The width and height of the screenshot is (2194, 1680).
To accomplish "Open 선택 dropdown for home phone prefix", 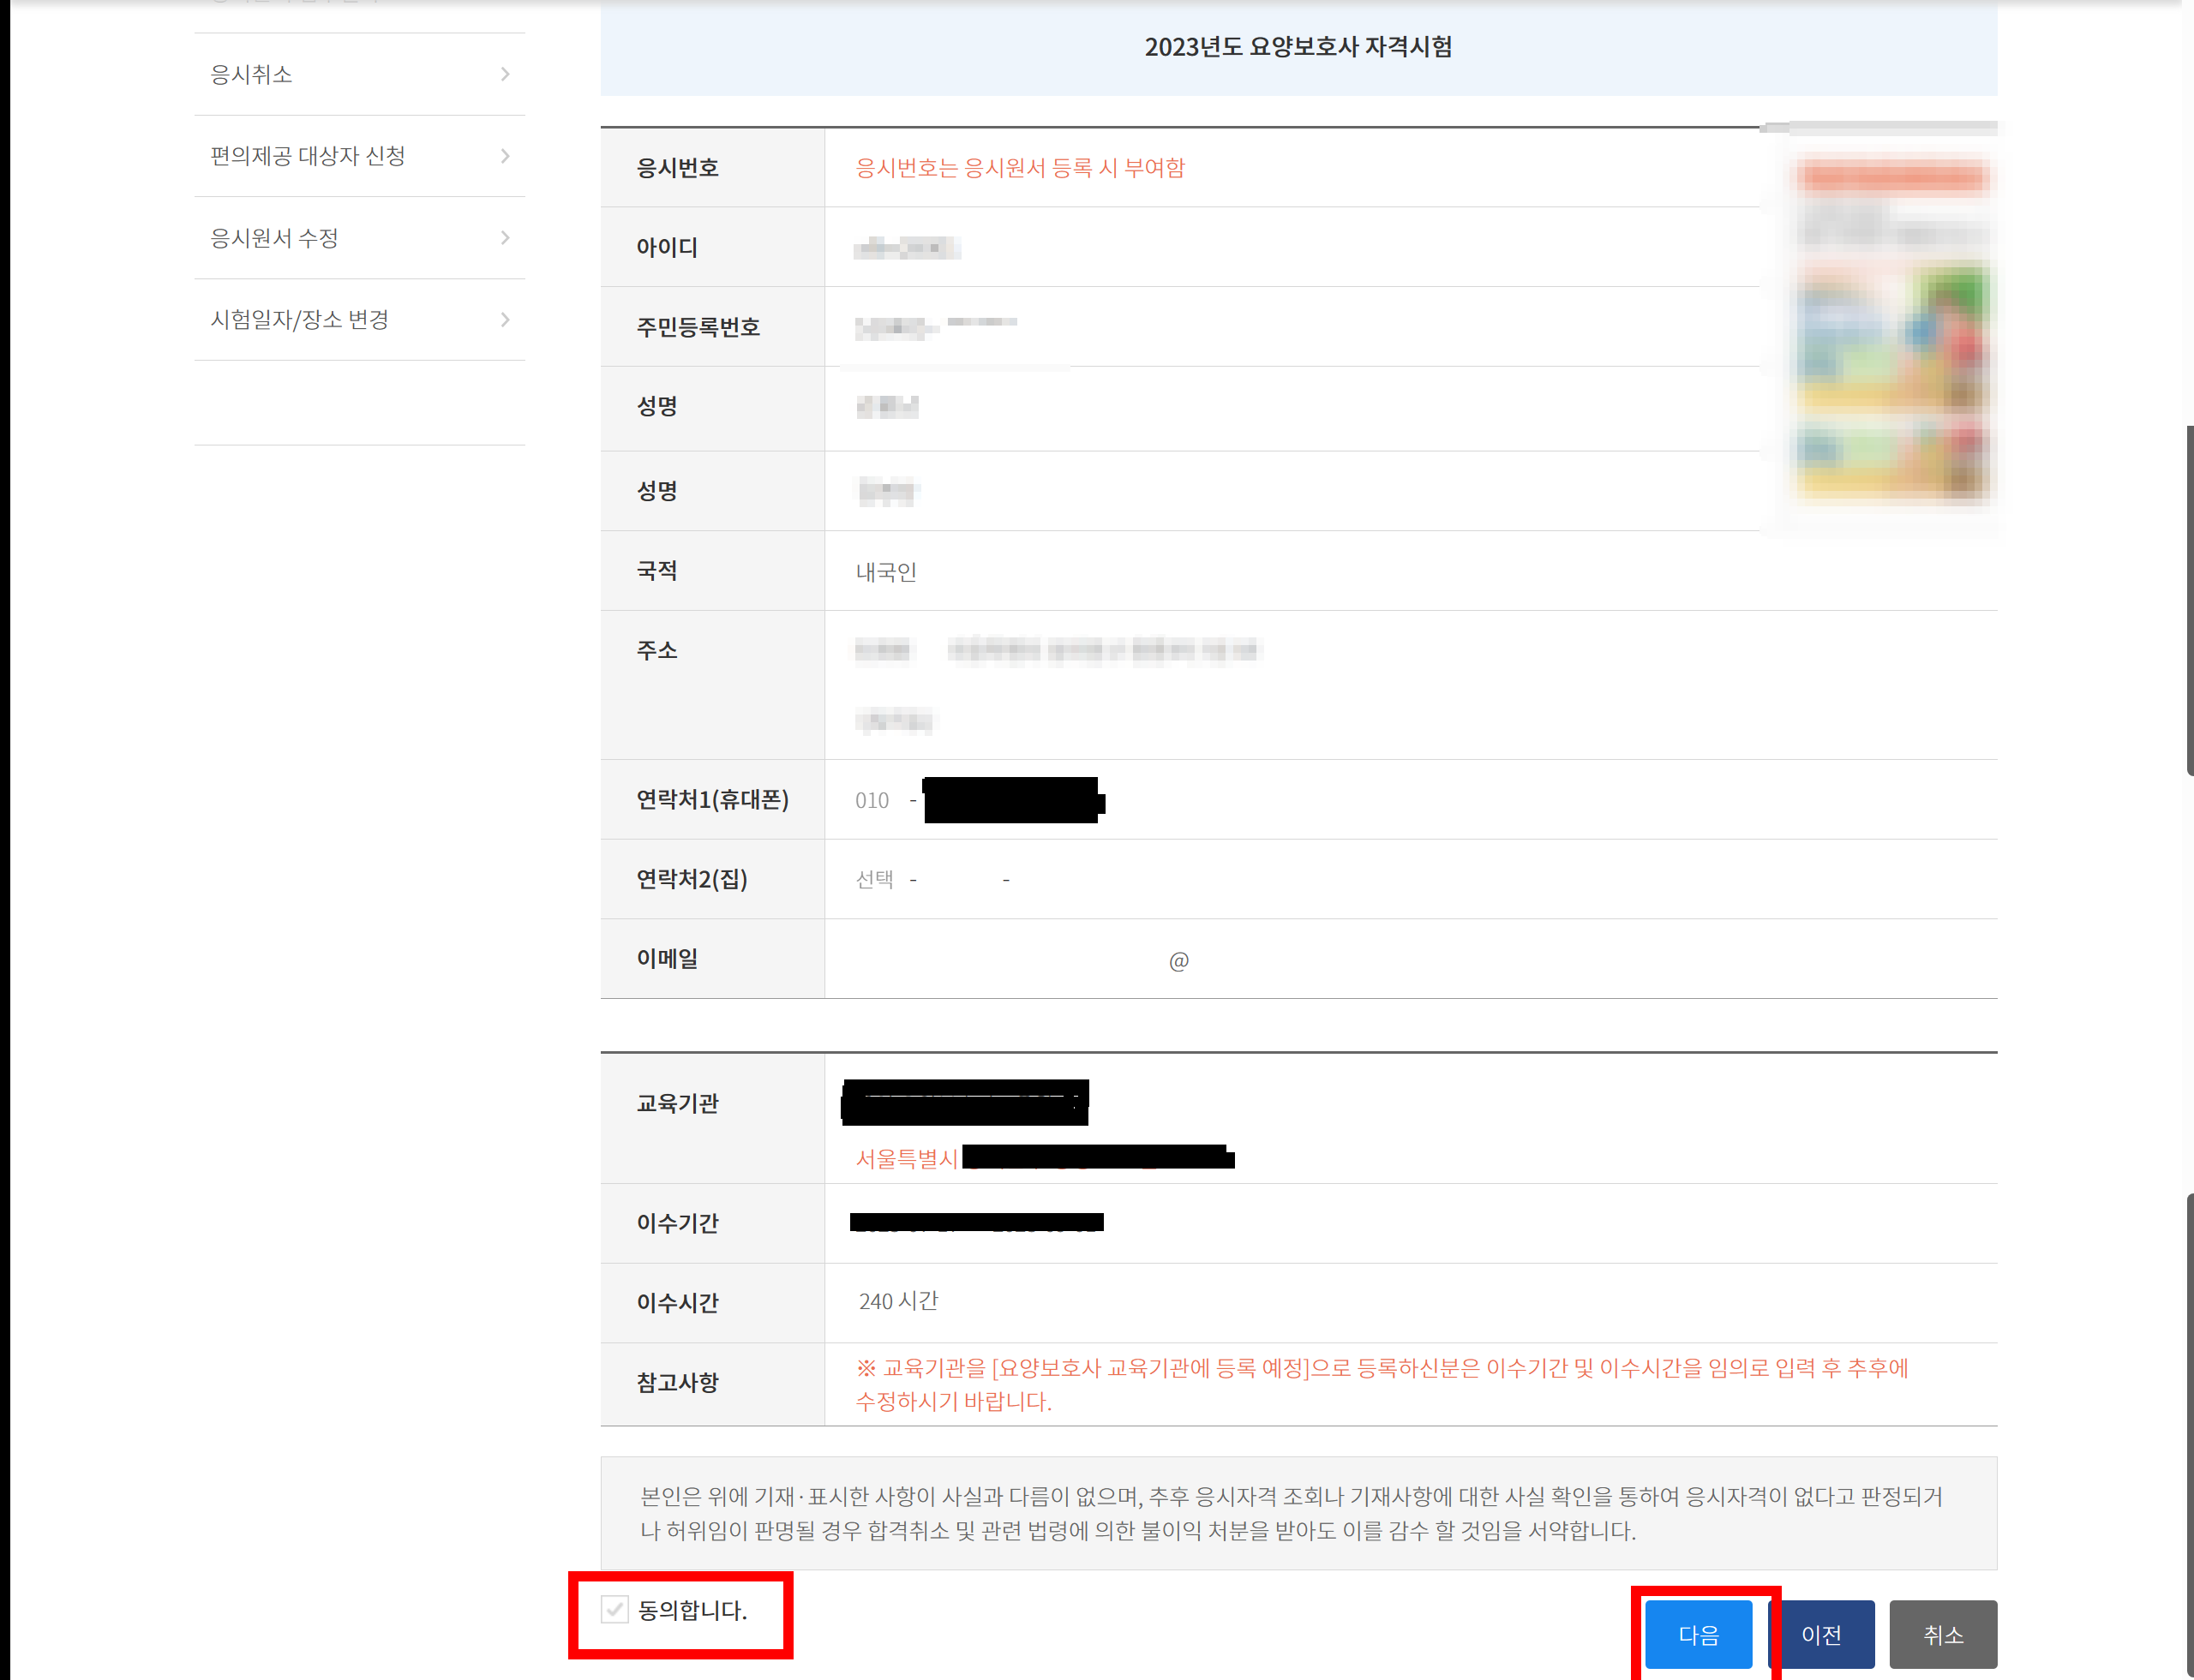I will point(874,880).
